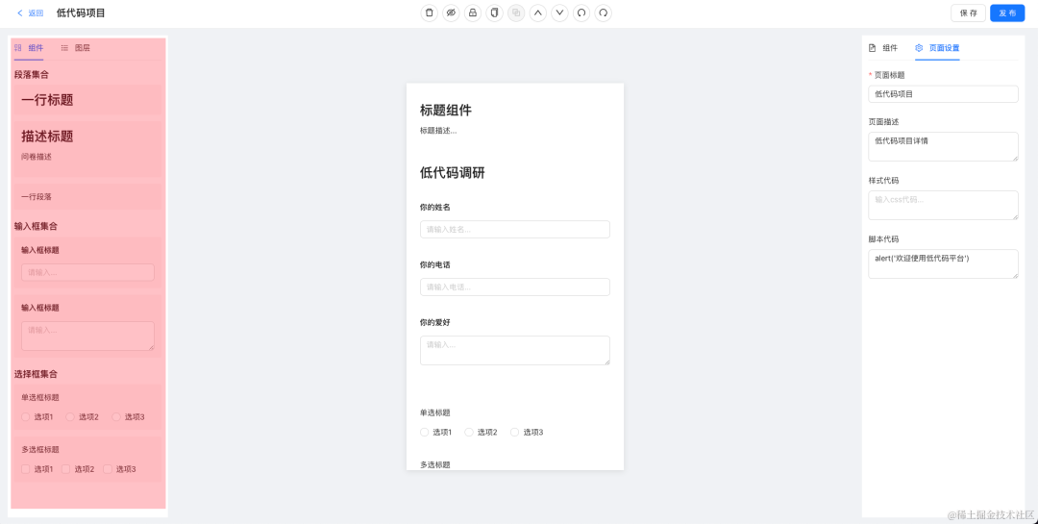1038x524 pixels.
Task: Move component down with the down-chevron icon
Action: coord(560,12)
